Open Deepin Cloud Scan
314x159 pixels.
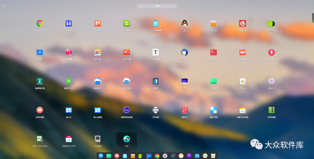point(126,81)
